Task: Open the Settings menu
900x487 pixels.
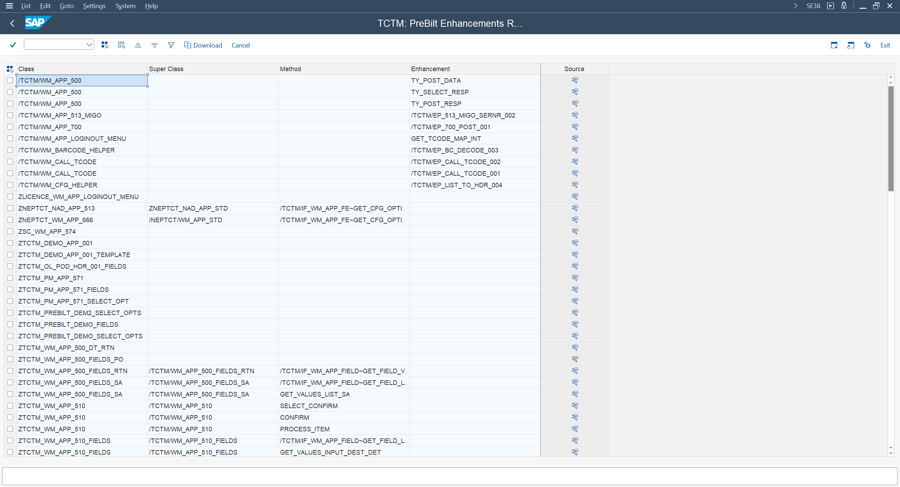Action: click(x=94, y=6)
